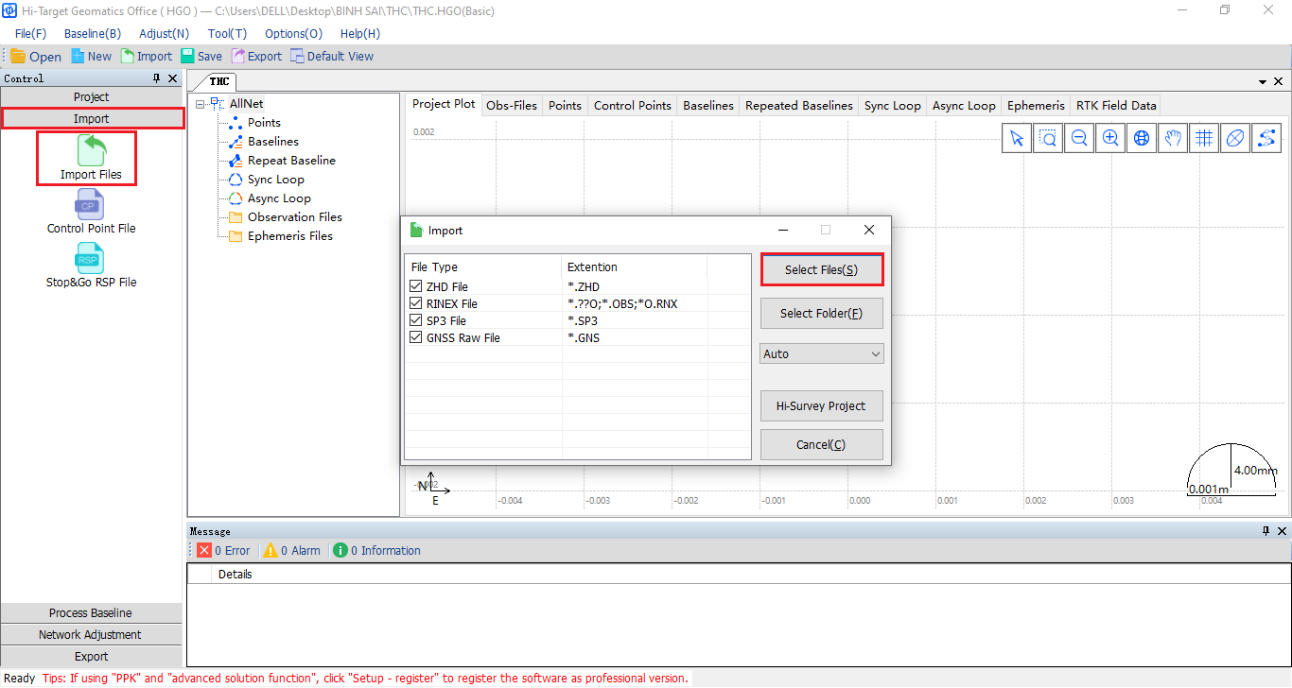1292x688 pixels.
Task: Click the zoom out magnifier icon
Action: 1079,138
